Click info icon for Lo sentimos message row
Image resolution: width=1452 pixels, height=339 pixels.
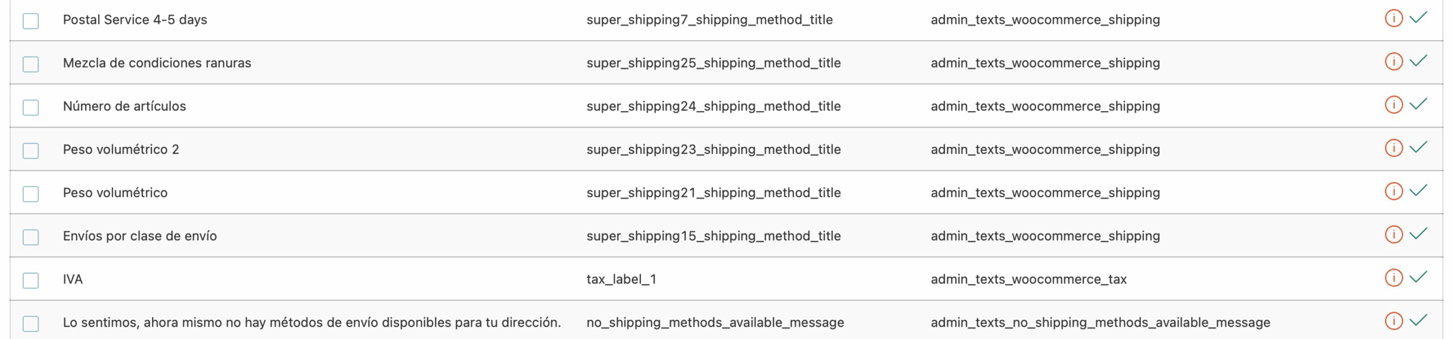pyautogui.click(x=1393, y=321)
